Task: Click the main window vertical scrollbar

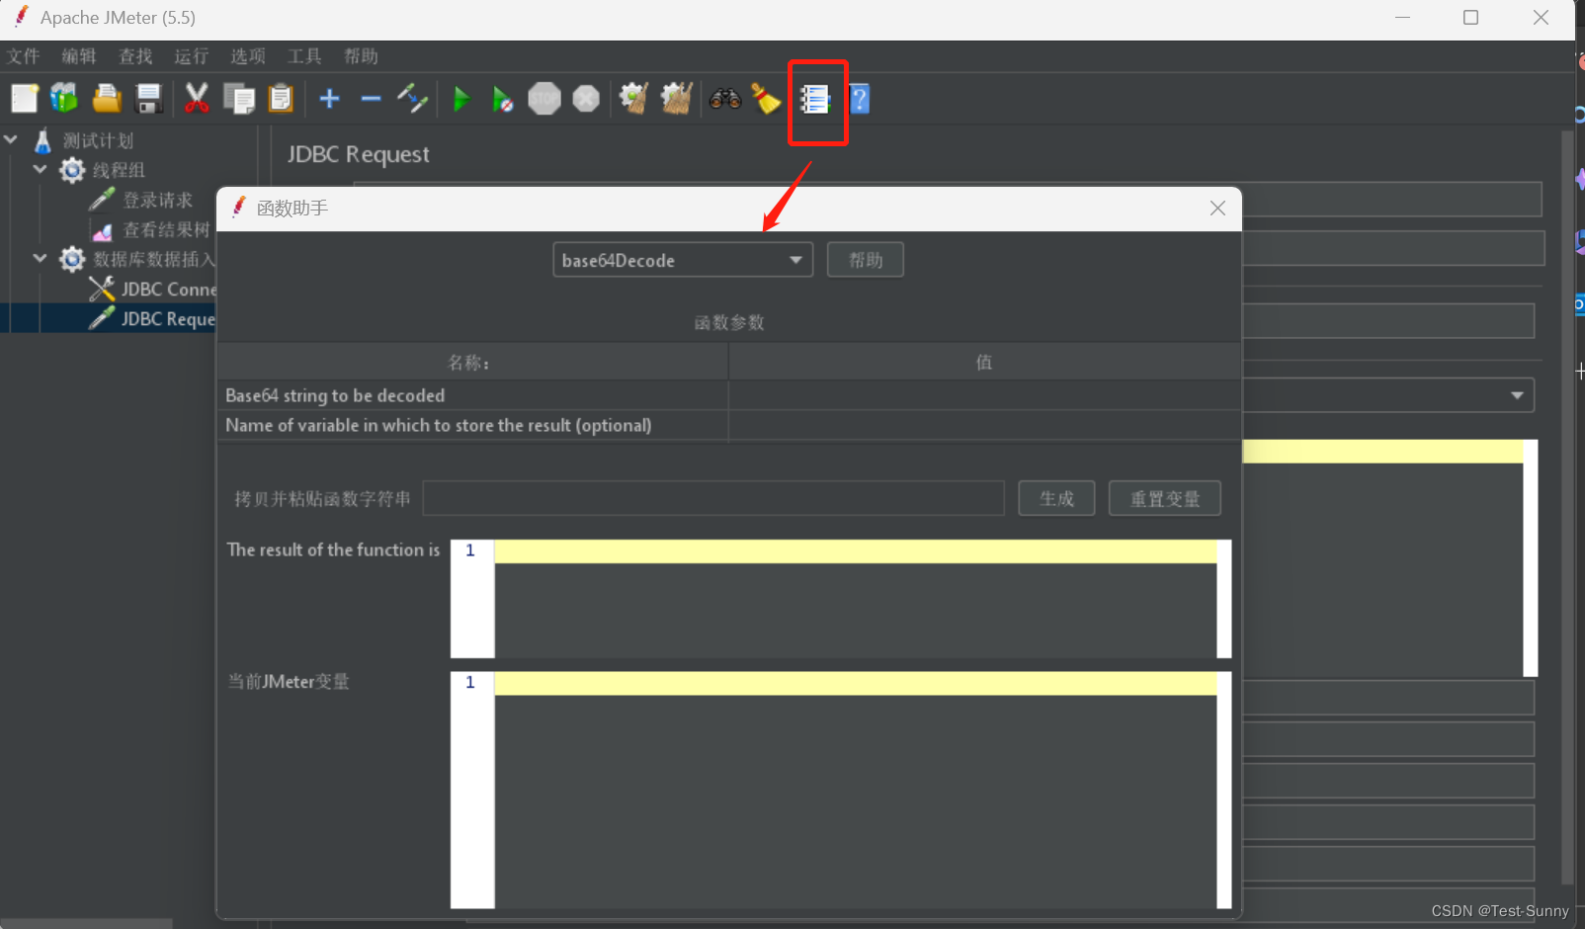Action: [x=1567, y=507]
